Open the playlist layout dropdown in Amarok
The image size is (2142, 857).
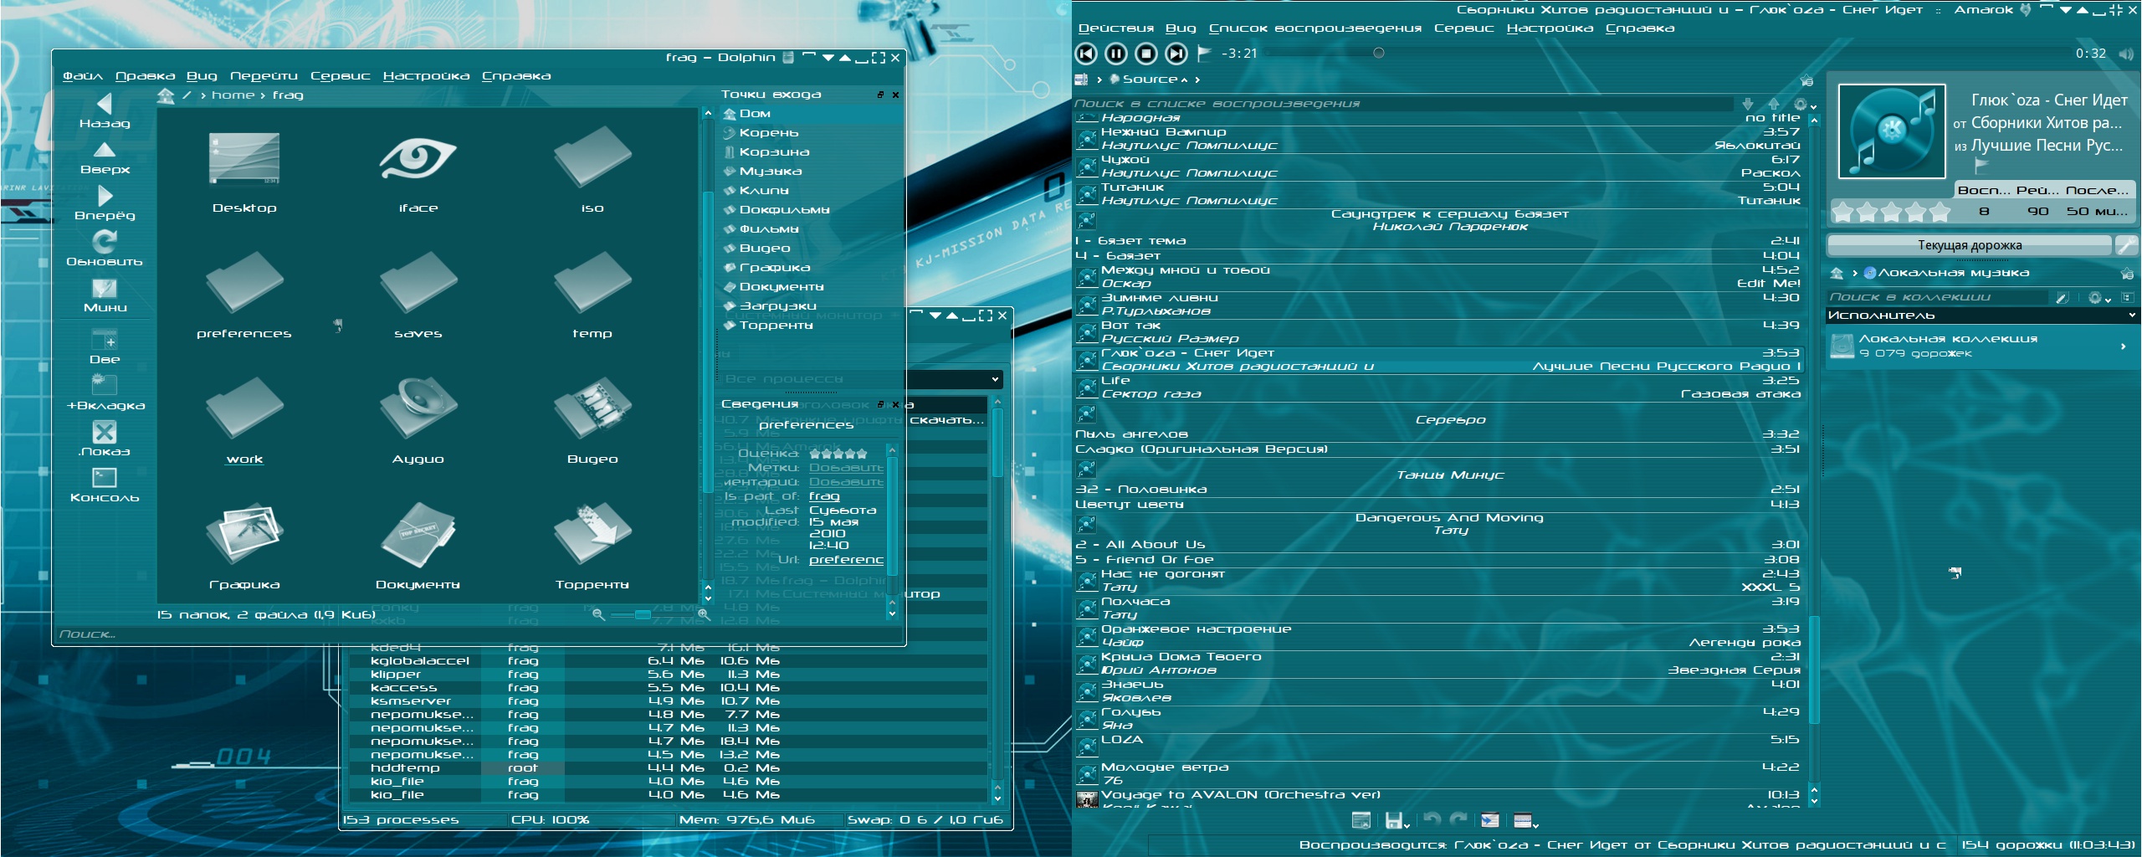(1526, 820)
